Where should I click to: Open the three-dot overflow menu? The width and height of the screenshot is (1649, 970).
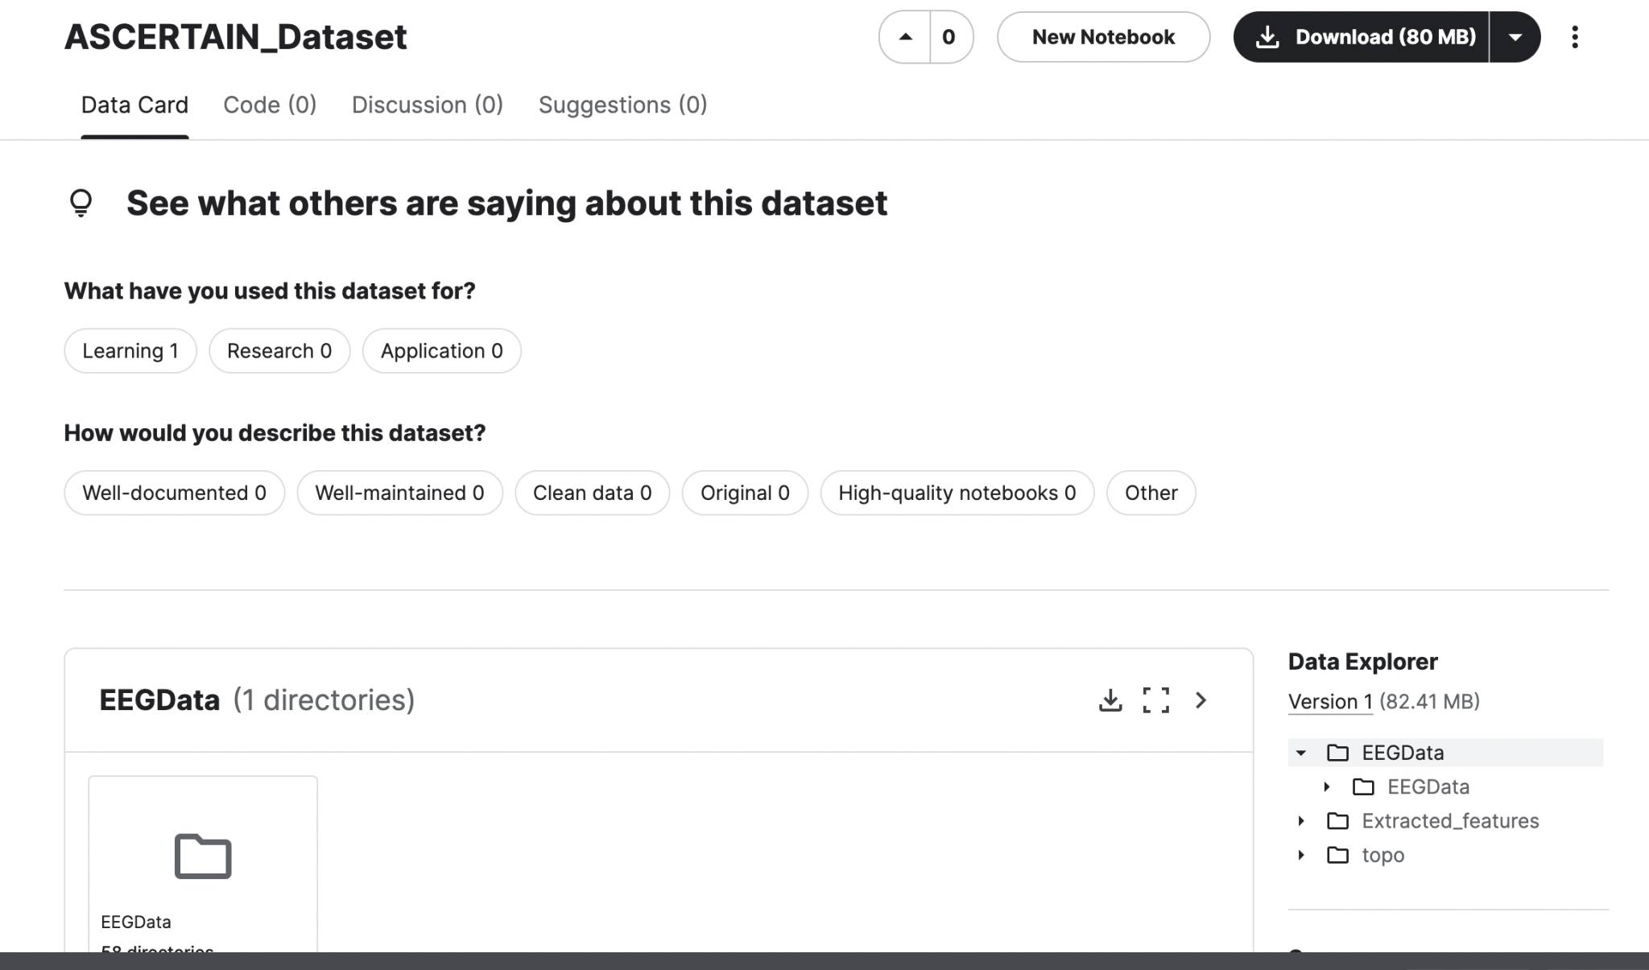tap(1575, 36)
